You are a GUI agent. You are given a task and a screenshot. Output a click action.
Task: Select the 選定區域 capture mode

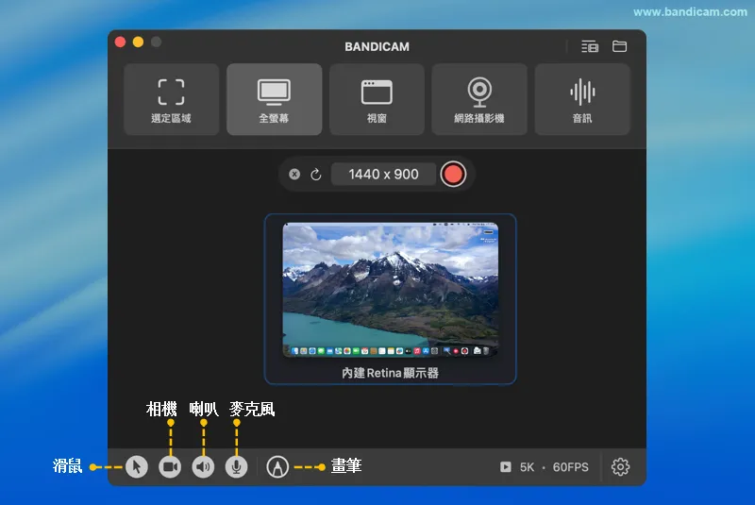(x=172, y=100)
